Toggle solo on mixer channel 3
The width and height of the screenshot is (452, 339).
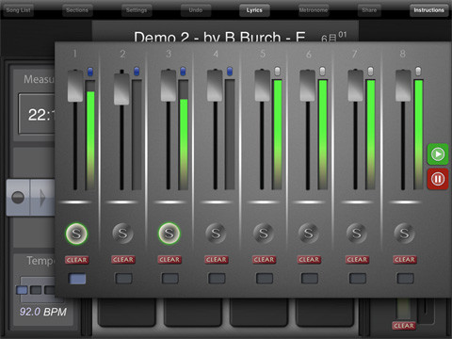coord(169,234)
